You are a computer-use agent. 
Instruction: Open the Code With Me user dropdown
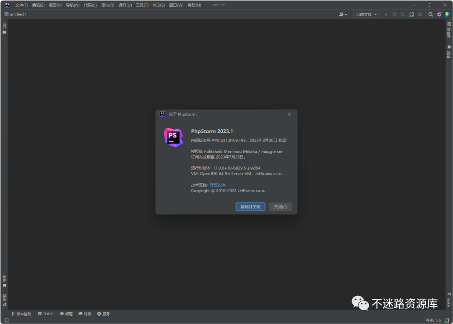[343, 14]
